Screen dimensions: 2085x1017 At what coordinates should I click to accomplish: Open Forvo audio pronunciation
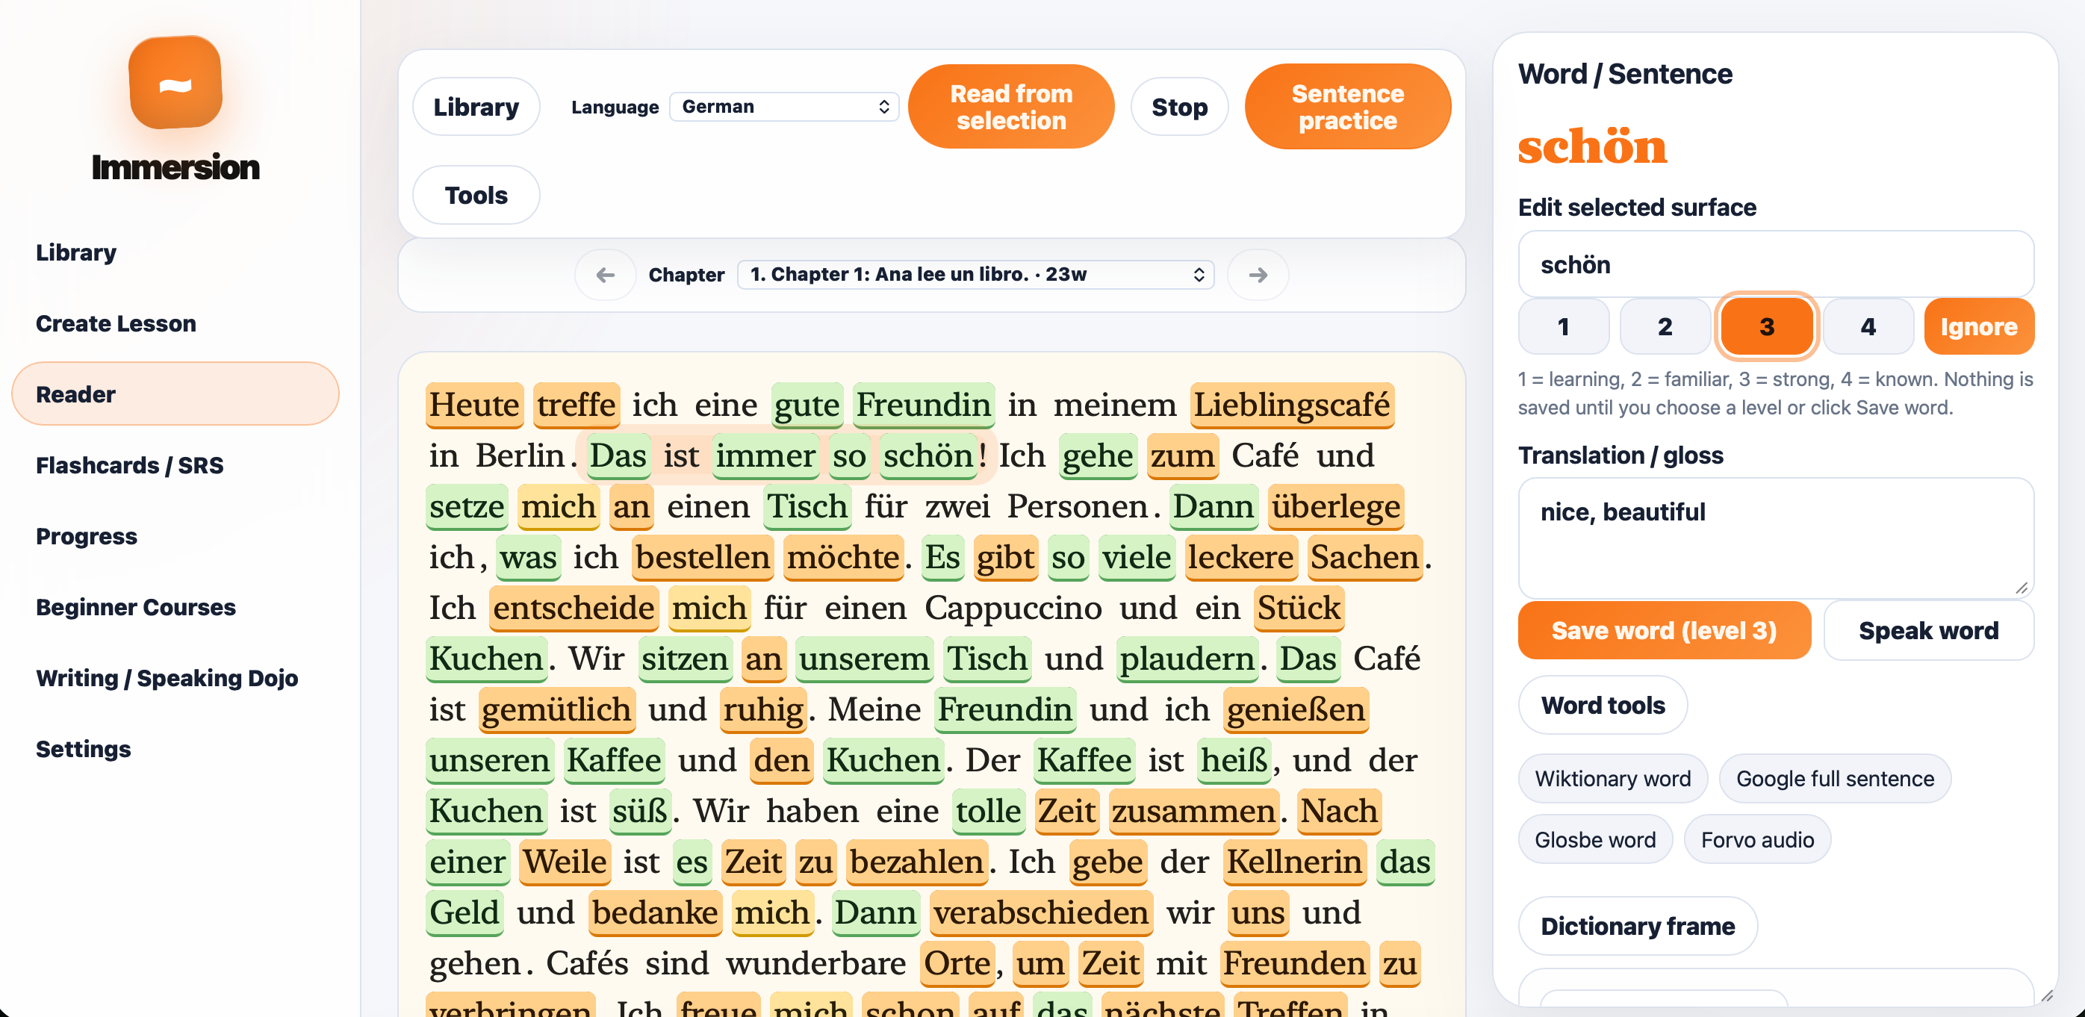[1757, 840]
